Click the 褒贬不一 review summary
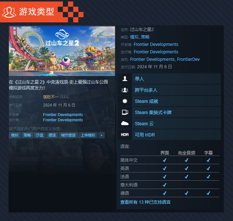The width and height of the screenshot is (233, 221). point(51,97)
